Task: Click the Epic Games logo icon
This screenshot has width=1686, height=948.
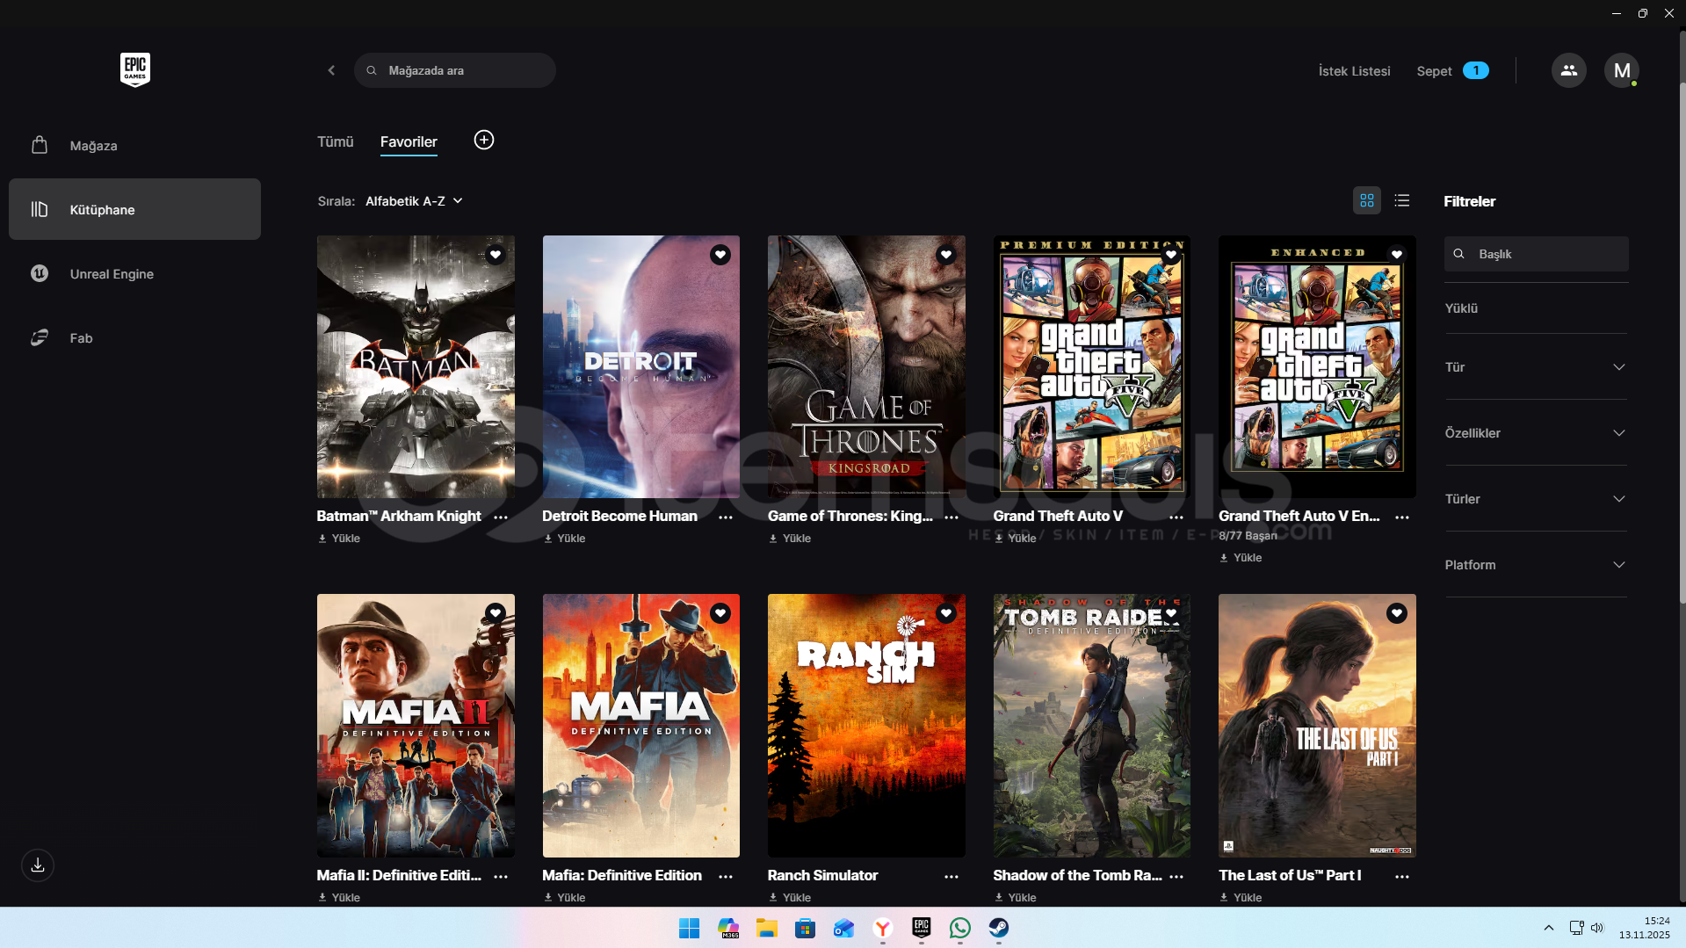Action: pos(134,69)
